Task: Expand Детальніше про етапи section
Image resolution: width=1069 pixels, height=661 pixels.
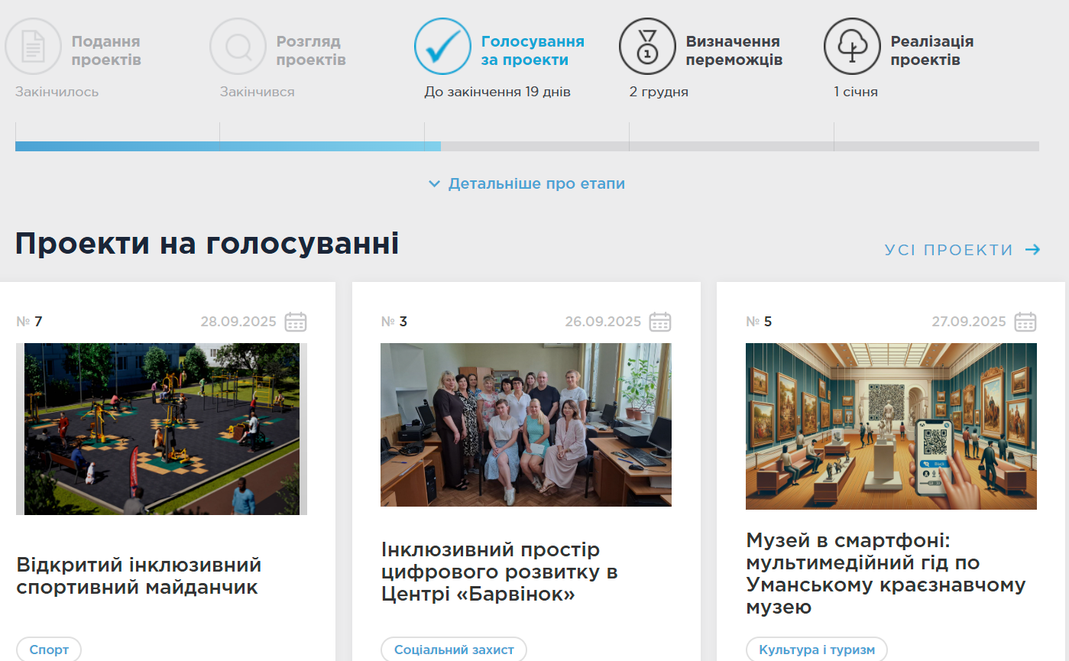Action: (536, 183)
